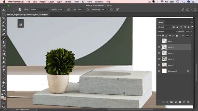Viewport: 198px width, 111px height.
Task: Select the Crop tool
Action: (x=3, y=26)
